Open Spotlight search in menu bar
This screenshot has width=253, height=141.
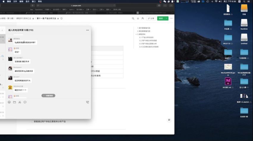244,1
